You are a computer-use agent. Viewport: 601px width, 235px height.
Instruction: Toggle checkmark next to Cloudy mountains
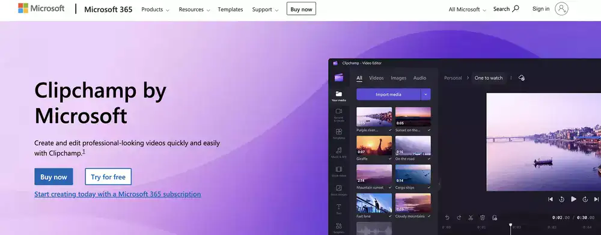429,216
